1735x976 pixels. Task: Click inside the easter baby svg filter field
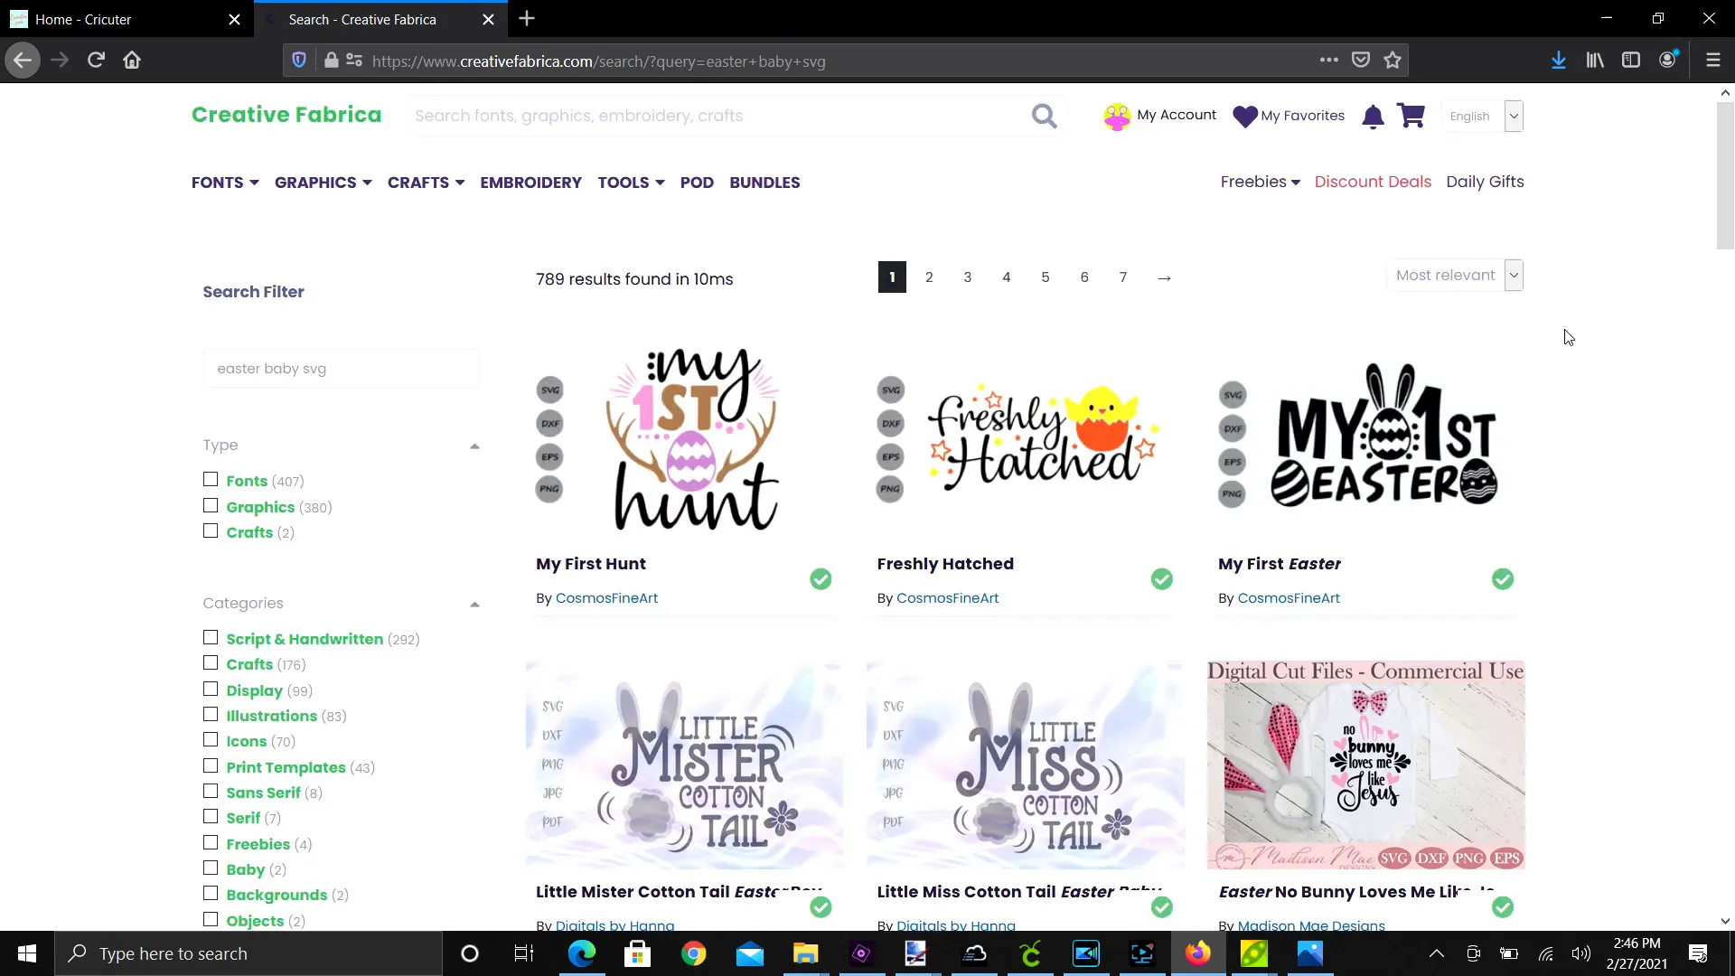point(341,368)
